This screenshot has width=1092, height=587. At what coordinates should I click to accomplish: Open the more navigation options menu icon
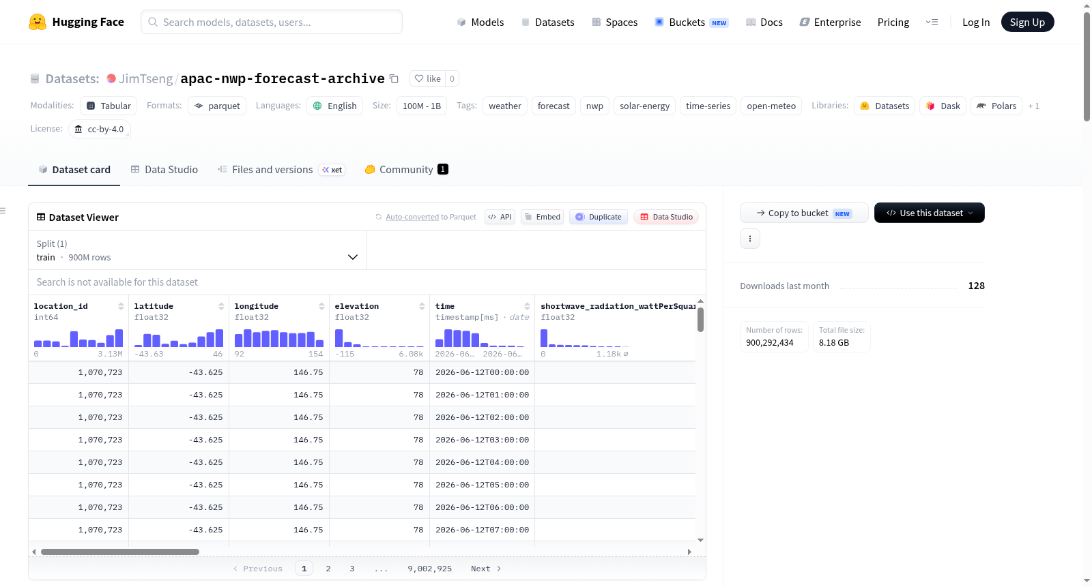[932, 22]
